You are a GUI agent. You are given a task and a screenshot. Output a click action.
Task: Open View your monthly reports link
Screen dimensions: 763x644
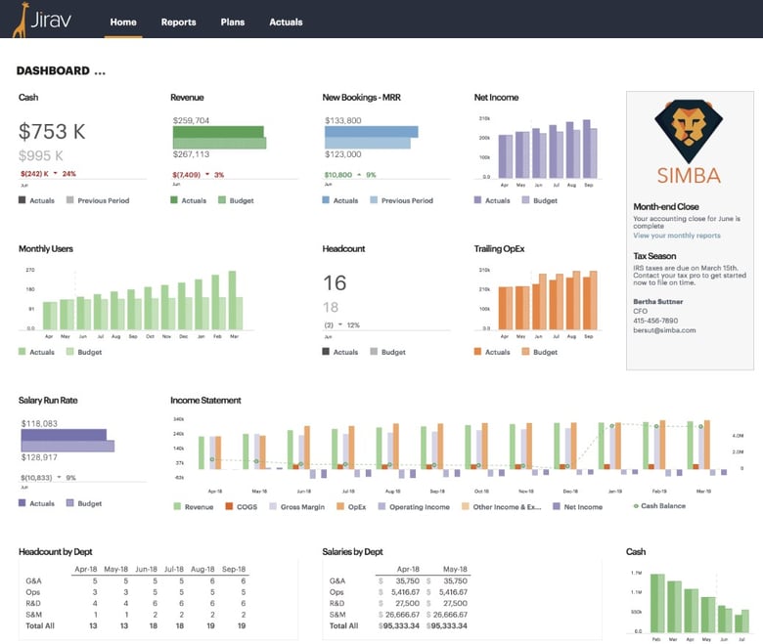tap(677, 236)
